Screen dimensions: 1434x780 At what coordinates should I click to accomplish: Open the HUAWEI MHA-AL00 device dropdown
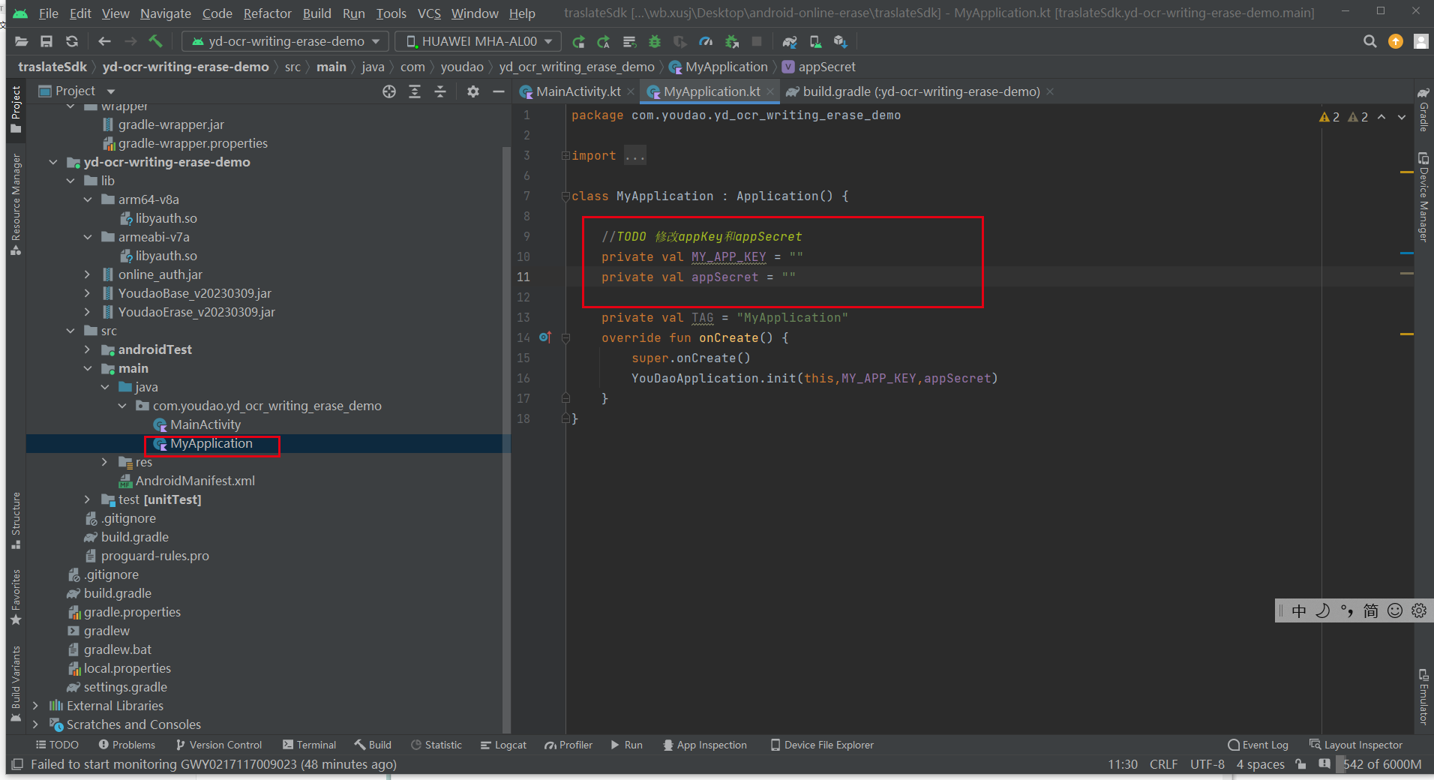coord(479,41)
